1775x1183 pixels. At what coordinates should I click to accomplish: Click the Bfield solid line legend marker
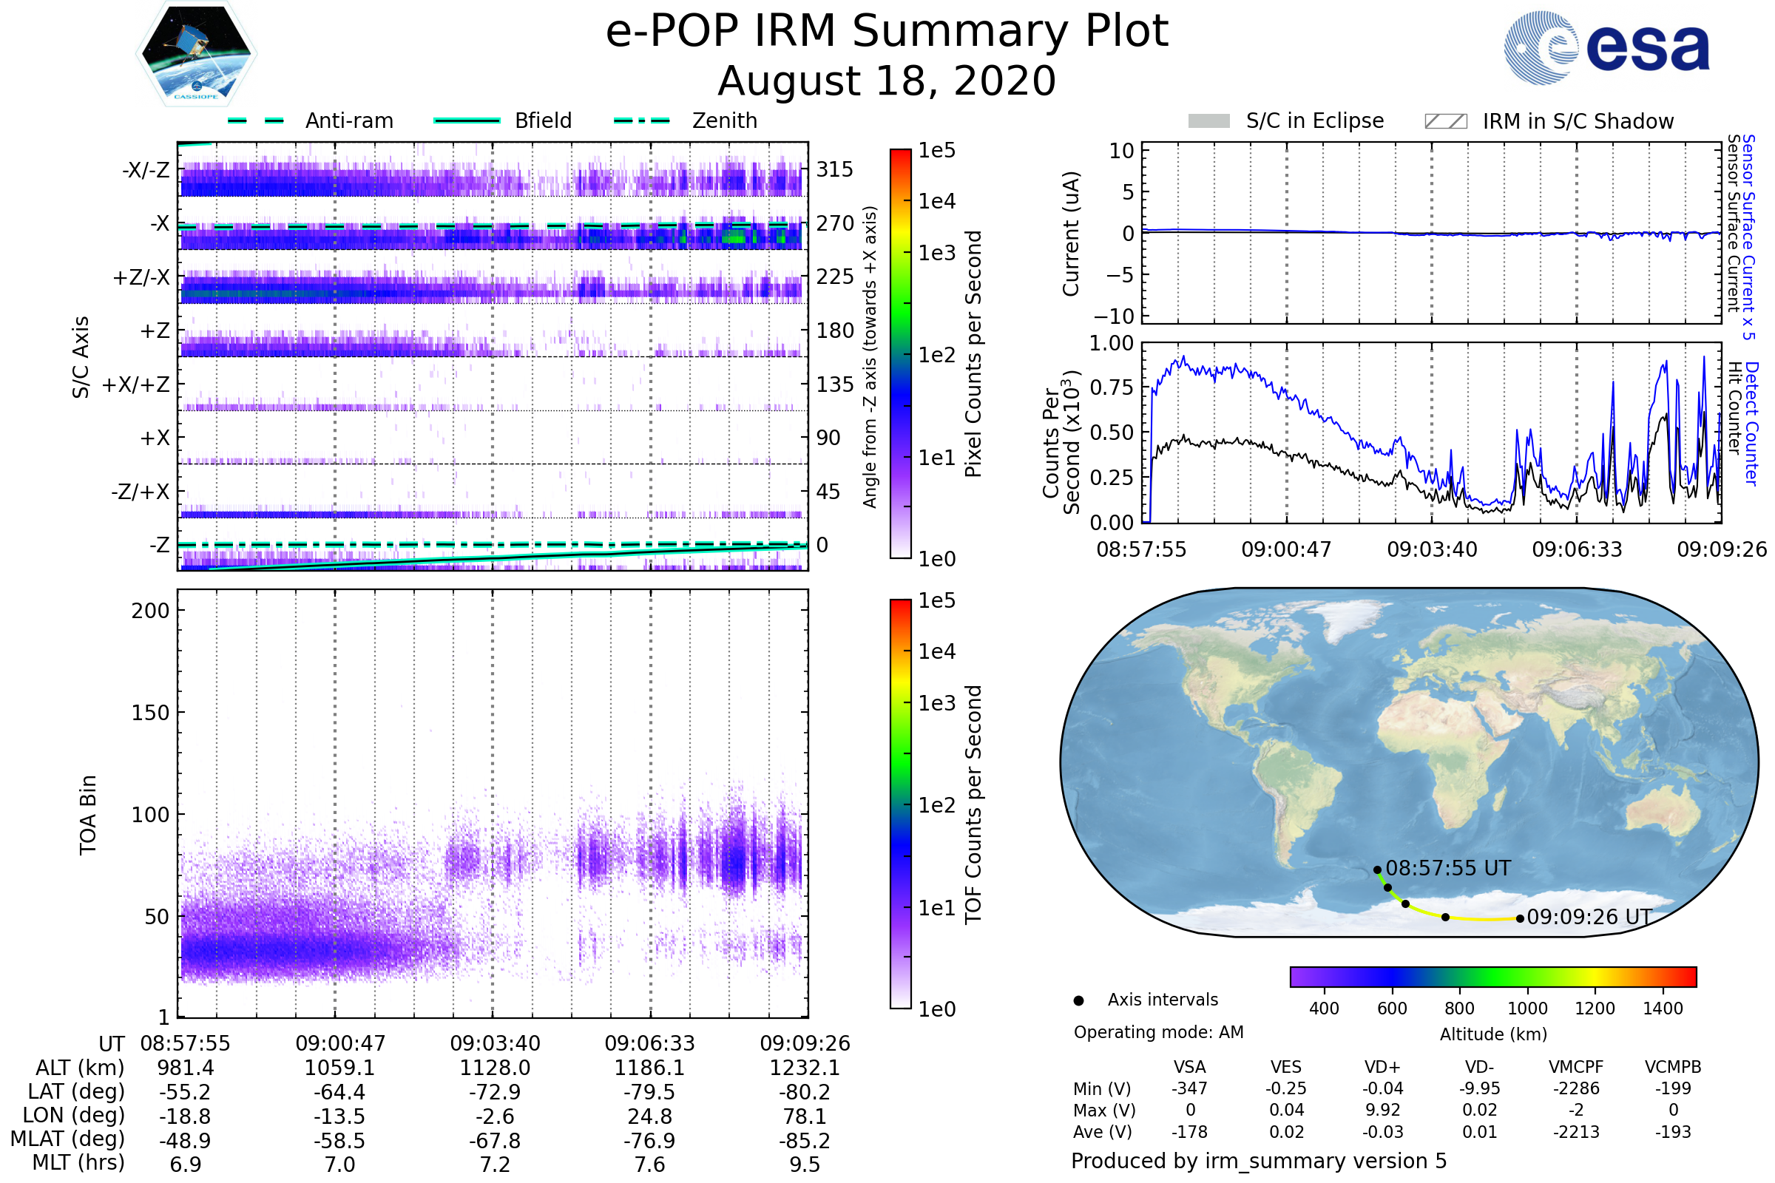(467, 121)
